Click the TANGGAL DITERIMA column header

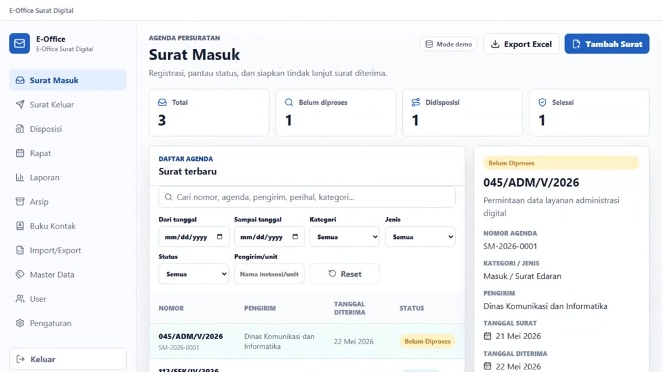point(350,308)
